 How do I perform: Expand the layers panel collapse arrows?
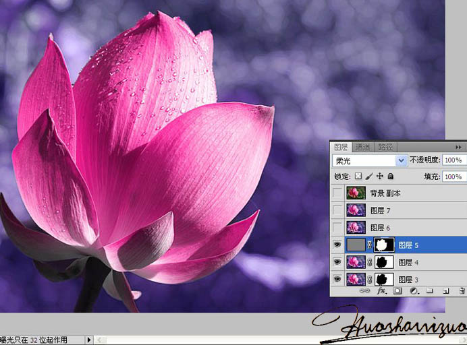click(x=459, y=146)
